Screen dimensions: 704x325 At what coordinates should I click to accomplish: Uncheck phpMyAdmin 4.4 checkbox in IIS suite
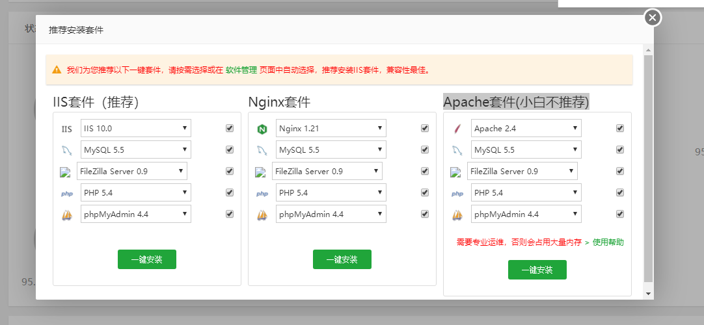(x=230, y=214)
